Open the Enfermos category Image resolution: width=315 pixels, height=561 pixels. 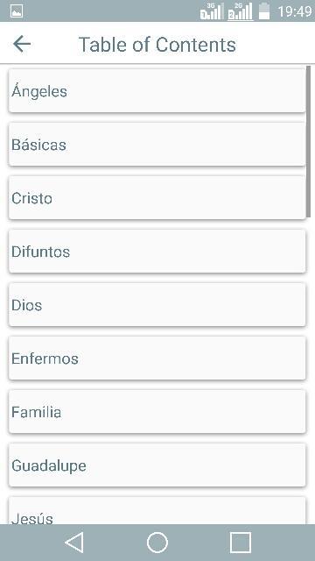click(157, 359)
